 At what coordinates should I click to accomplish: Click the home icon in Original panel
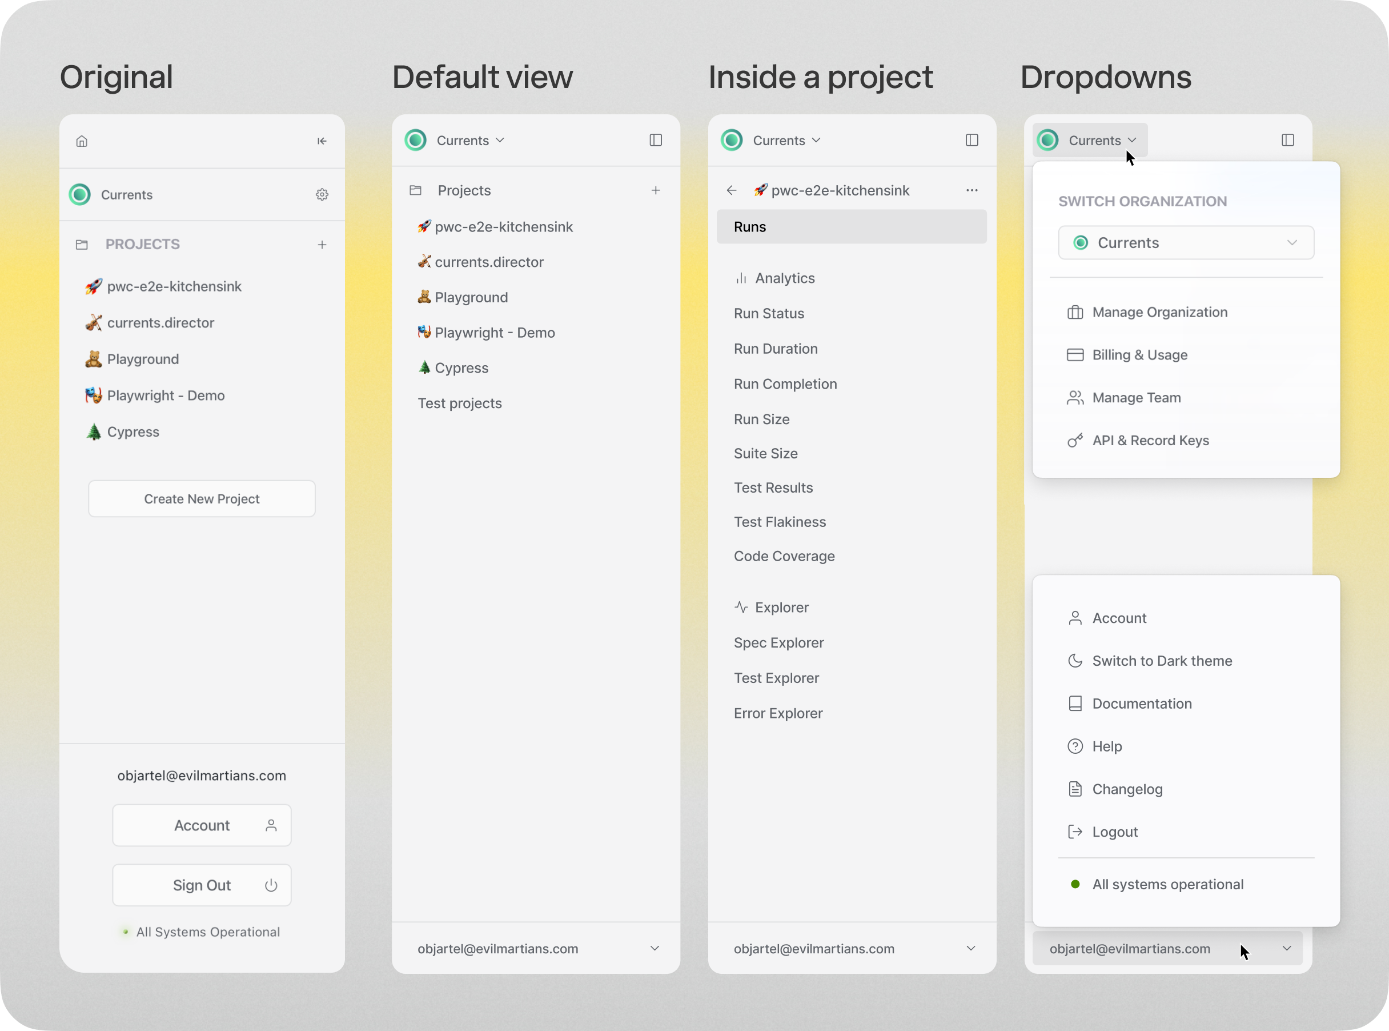(x=82, y=141)
